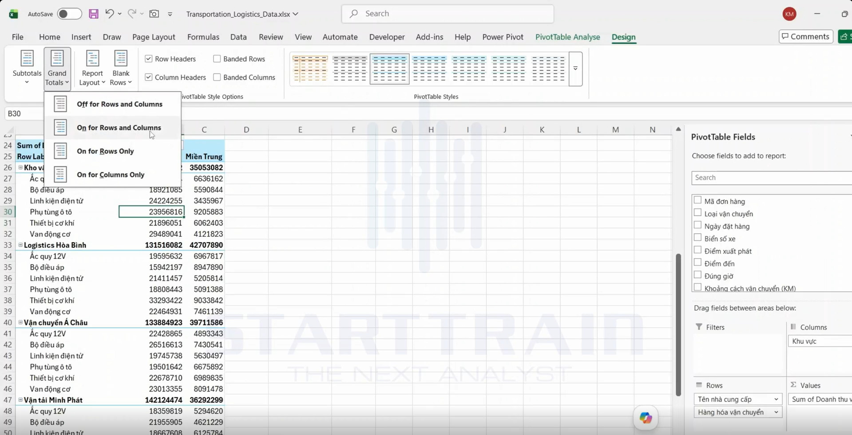Click the camera screenshot icon
The width and height of the screenshot is (852, 435).
coord(154,14)
